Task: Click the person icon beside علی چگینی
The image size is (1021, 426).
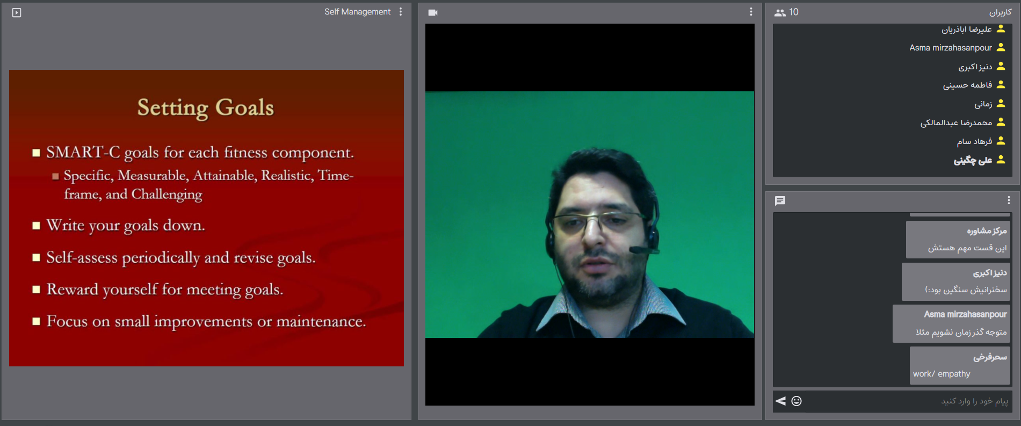Action: [x=1001, y=160]
